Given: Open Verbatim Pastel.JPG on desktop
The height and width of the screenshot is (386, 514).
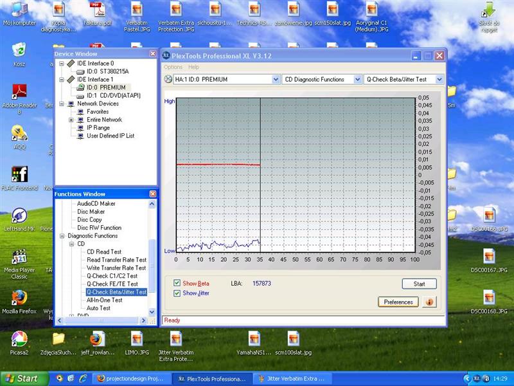Looking at the screenshot, I should [137, 17].
